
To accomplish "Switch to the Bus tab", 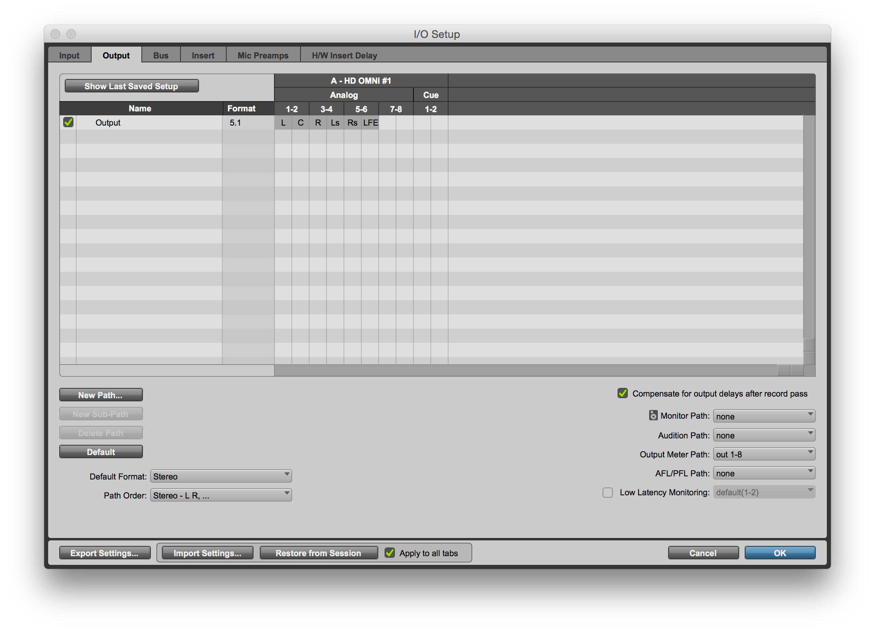I will [x=161, y=55].
